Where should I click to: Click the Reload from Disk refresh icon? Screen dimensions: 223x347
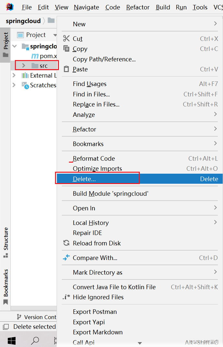point(66,243)
